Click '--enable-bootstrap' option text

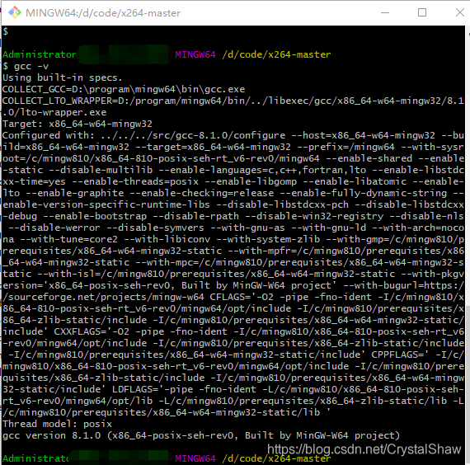(x=95, y=217)
